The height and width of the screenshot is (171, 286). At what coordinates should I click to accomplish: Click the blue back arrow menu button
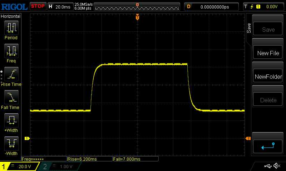[x=267, y=146]
